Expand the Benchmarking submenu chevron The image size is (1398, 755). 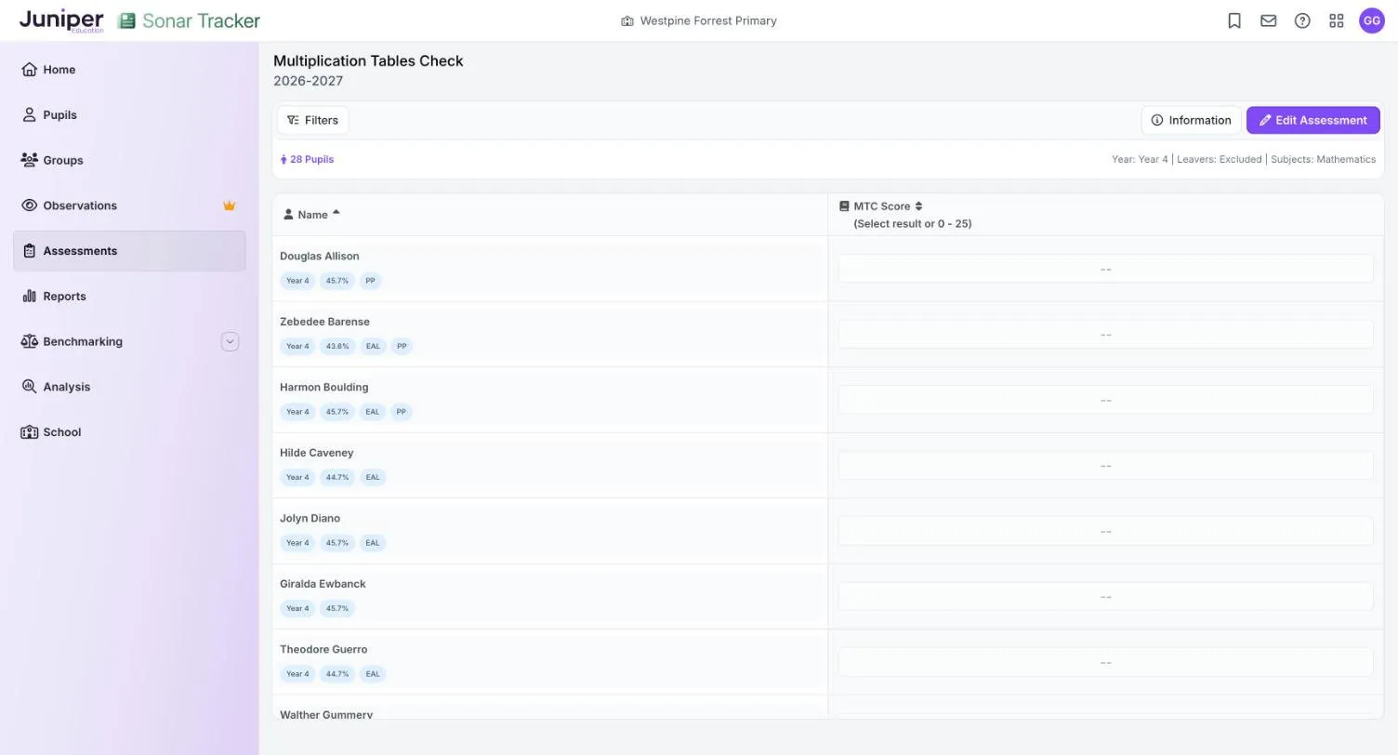(x=230, y=342)
